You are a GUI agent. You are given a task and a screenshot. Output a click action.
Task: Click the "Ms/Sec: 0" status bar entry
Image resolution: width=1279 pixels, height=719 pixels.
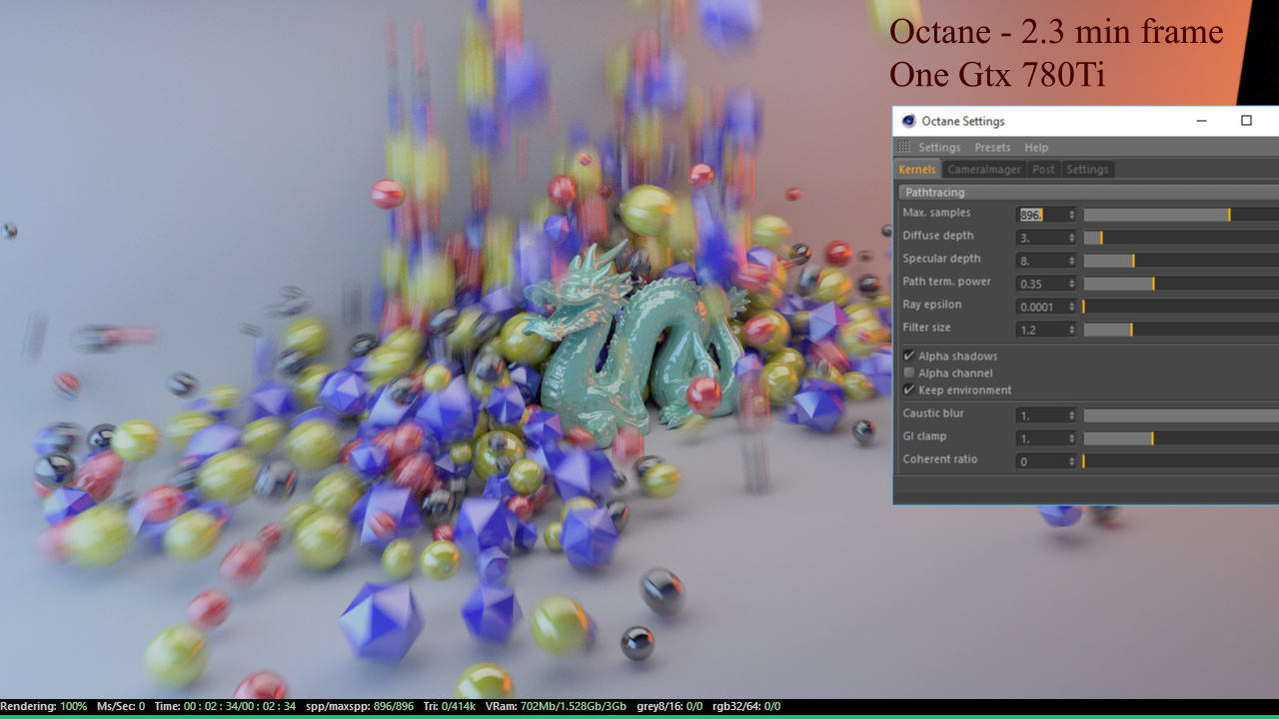(121, 706)
